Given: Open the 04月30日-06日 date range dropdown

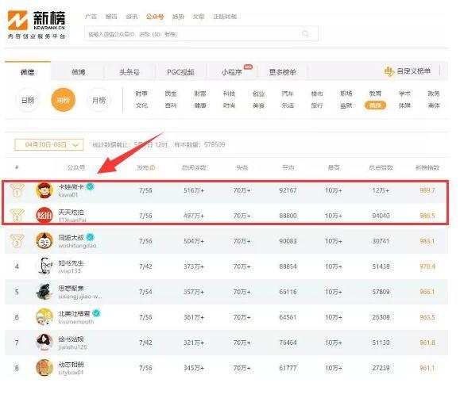Looking at the screenshot, I should click(49, 144).
